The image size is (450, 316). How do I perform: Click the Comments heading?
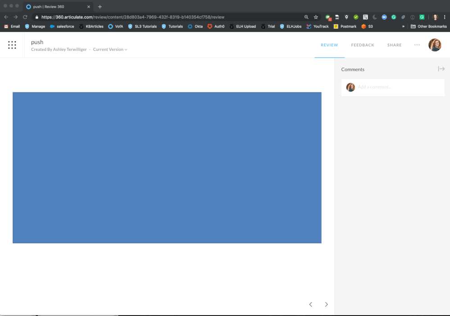click(x=353, y=69)
